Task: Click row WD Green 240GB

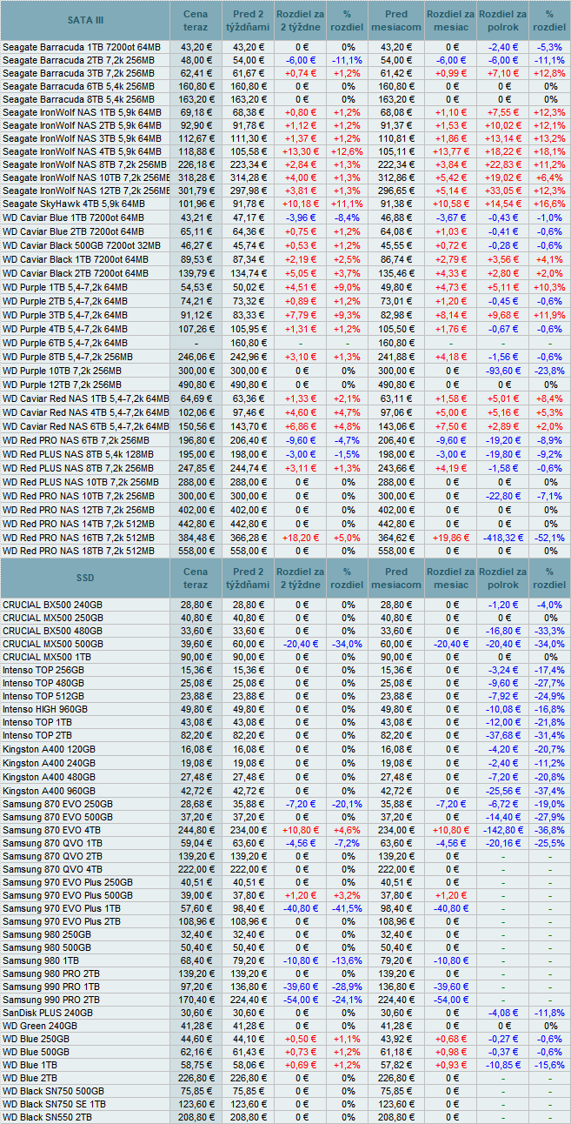Action: pos(285,1027)
